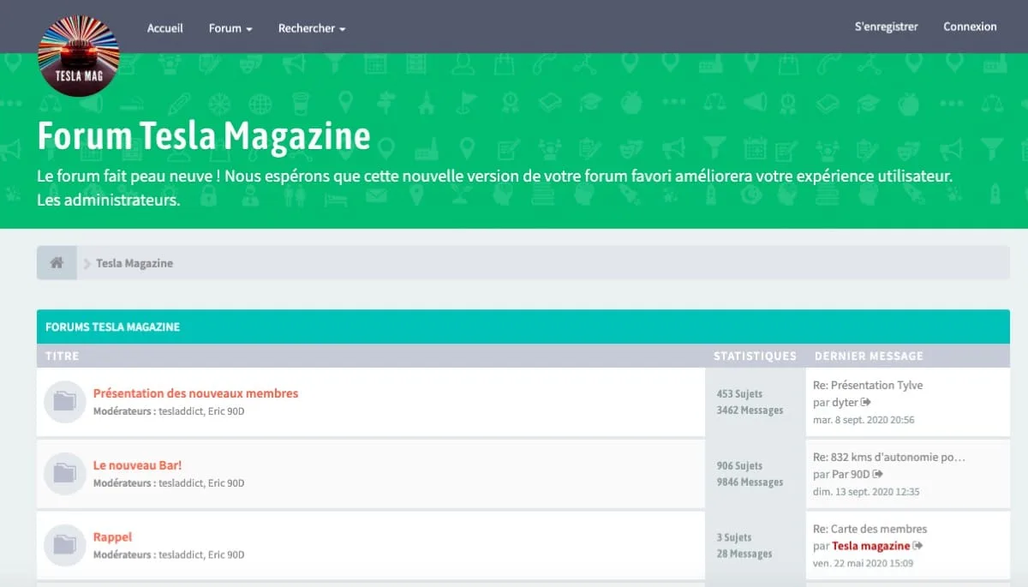Click the 3462 Messages statistic
Image resolution: width=1028 pixels, height=587 pixels.
[x=750, y=410]
